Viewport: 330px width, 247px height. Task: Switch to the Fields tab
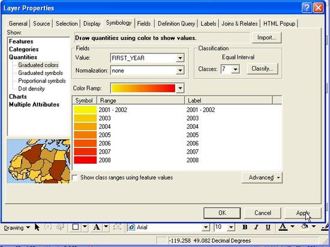[144, 23]
